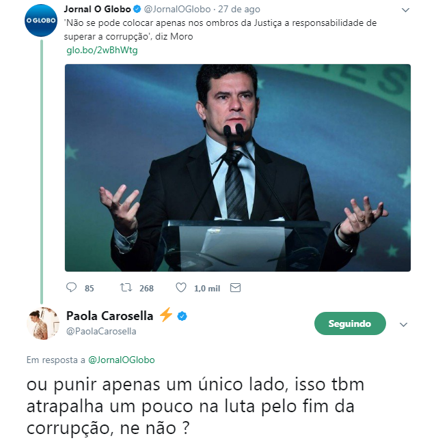436x447 pixels.
Task: Click the verified badge beside Paola Carosella
Action: [182, 317]
